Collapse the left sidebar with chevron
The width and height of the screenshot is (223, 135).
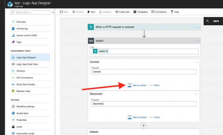[53, 12]
